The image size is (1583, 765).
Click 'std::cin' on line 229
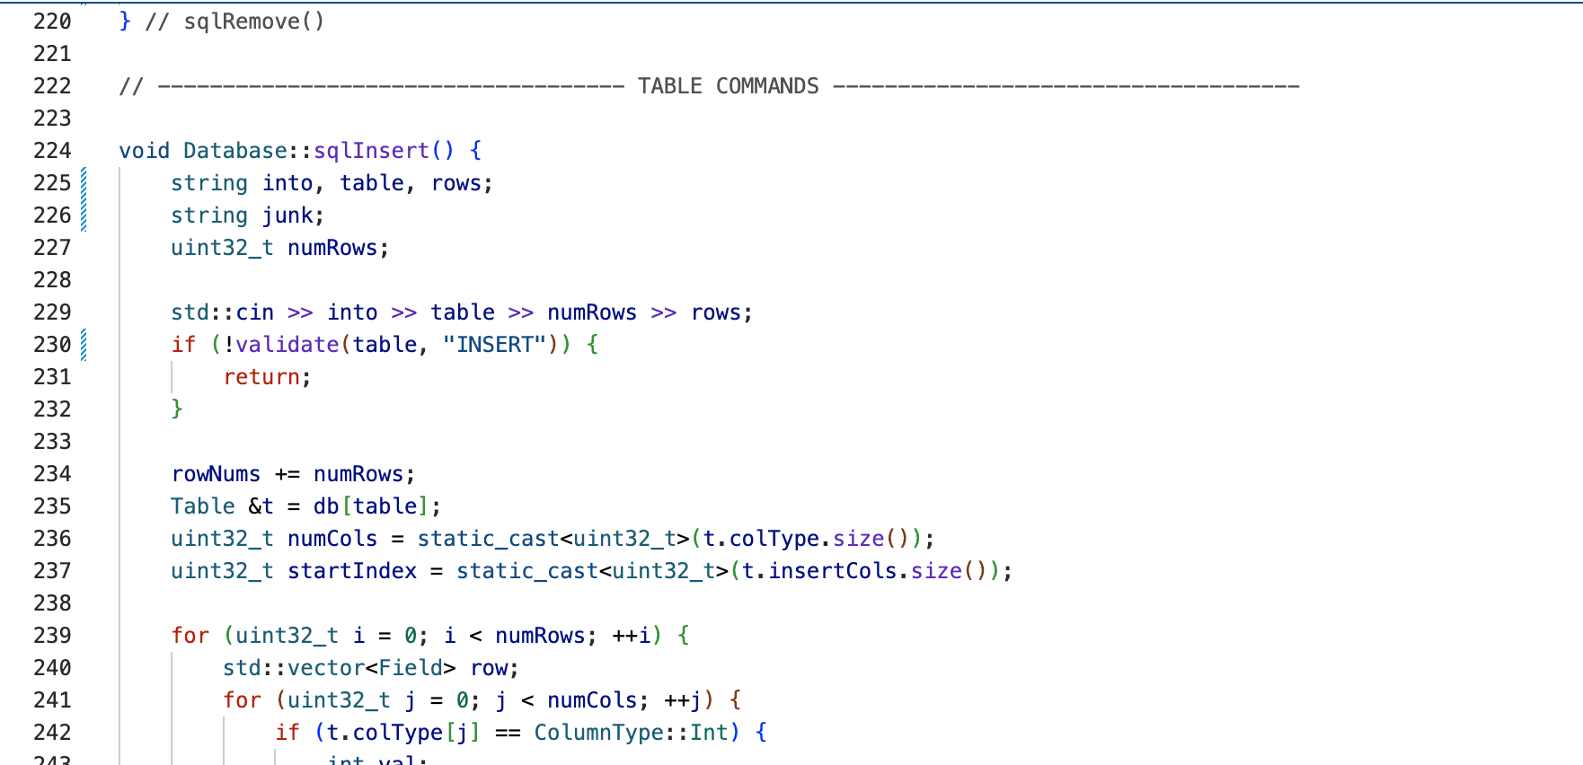click(223, 312)
